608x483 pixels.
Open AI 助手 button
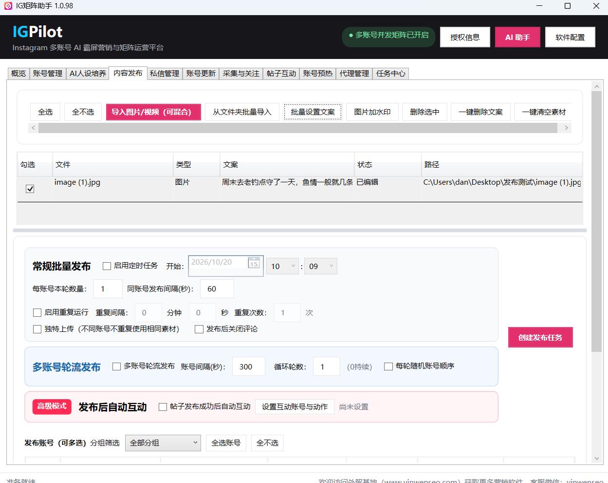tap(517, 37)
